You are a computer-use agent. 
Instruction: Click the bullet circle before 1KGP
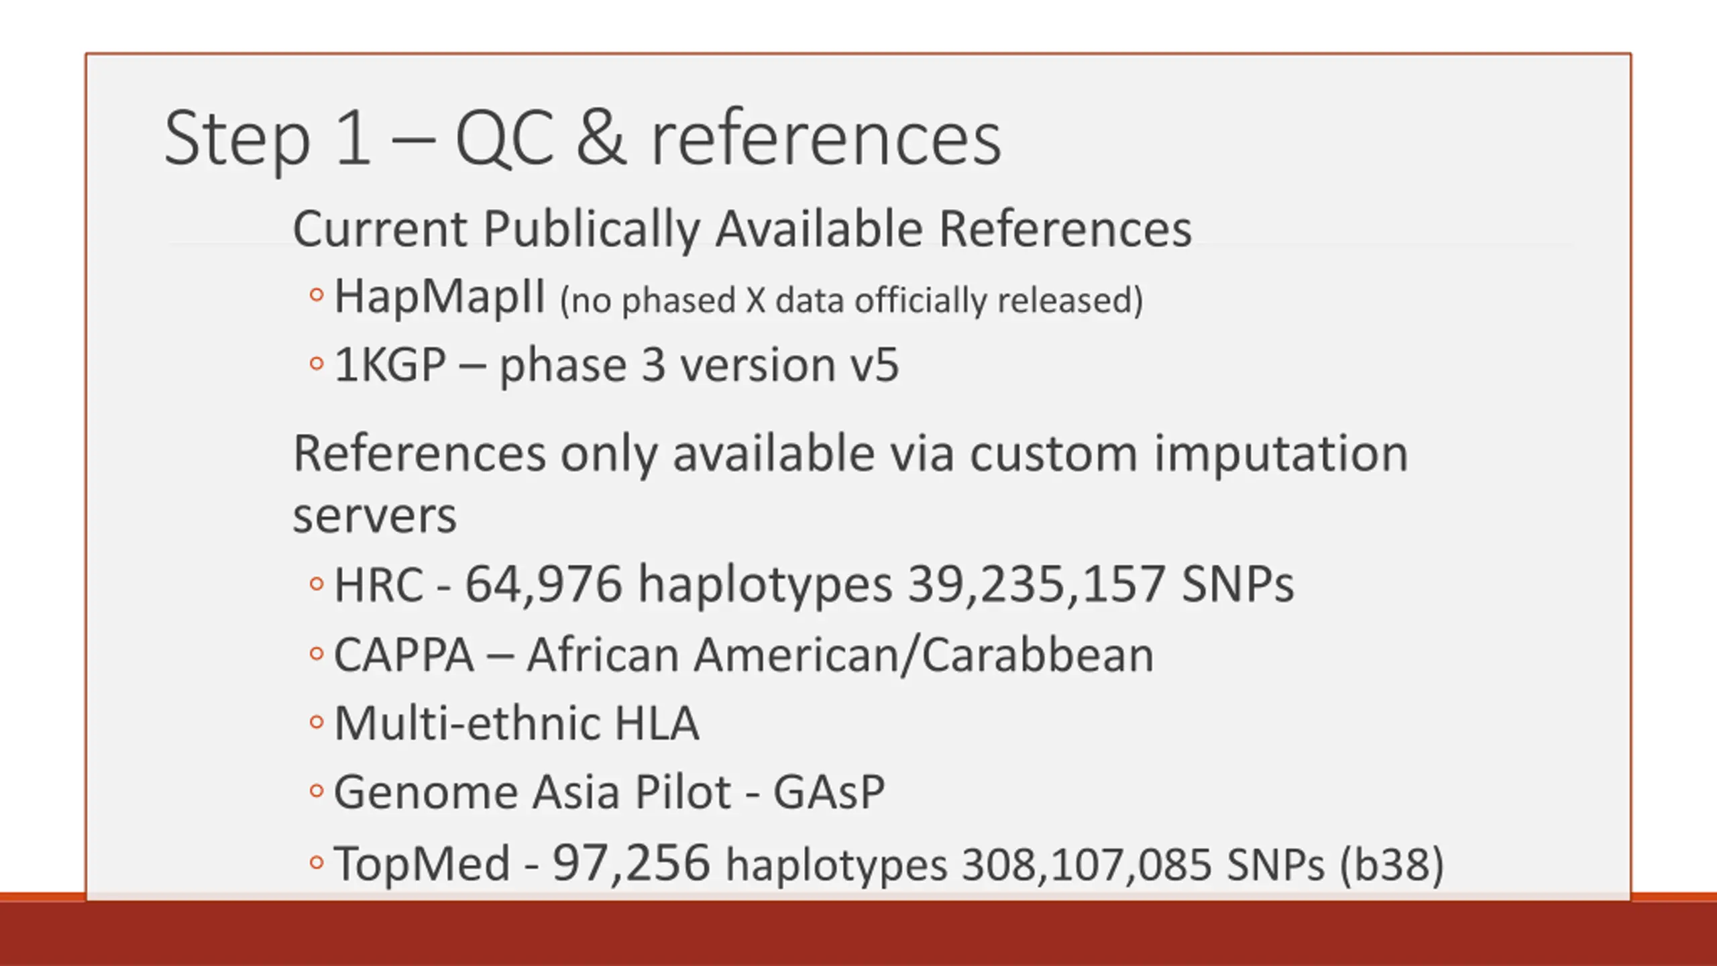(x=317, y=364)
